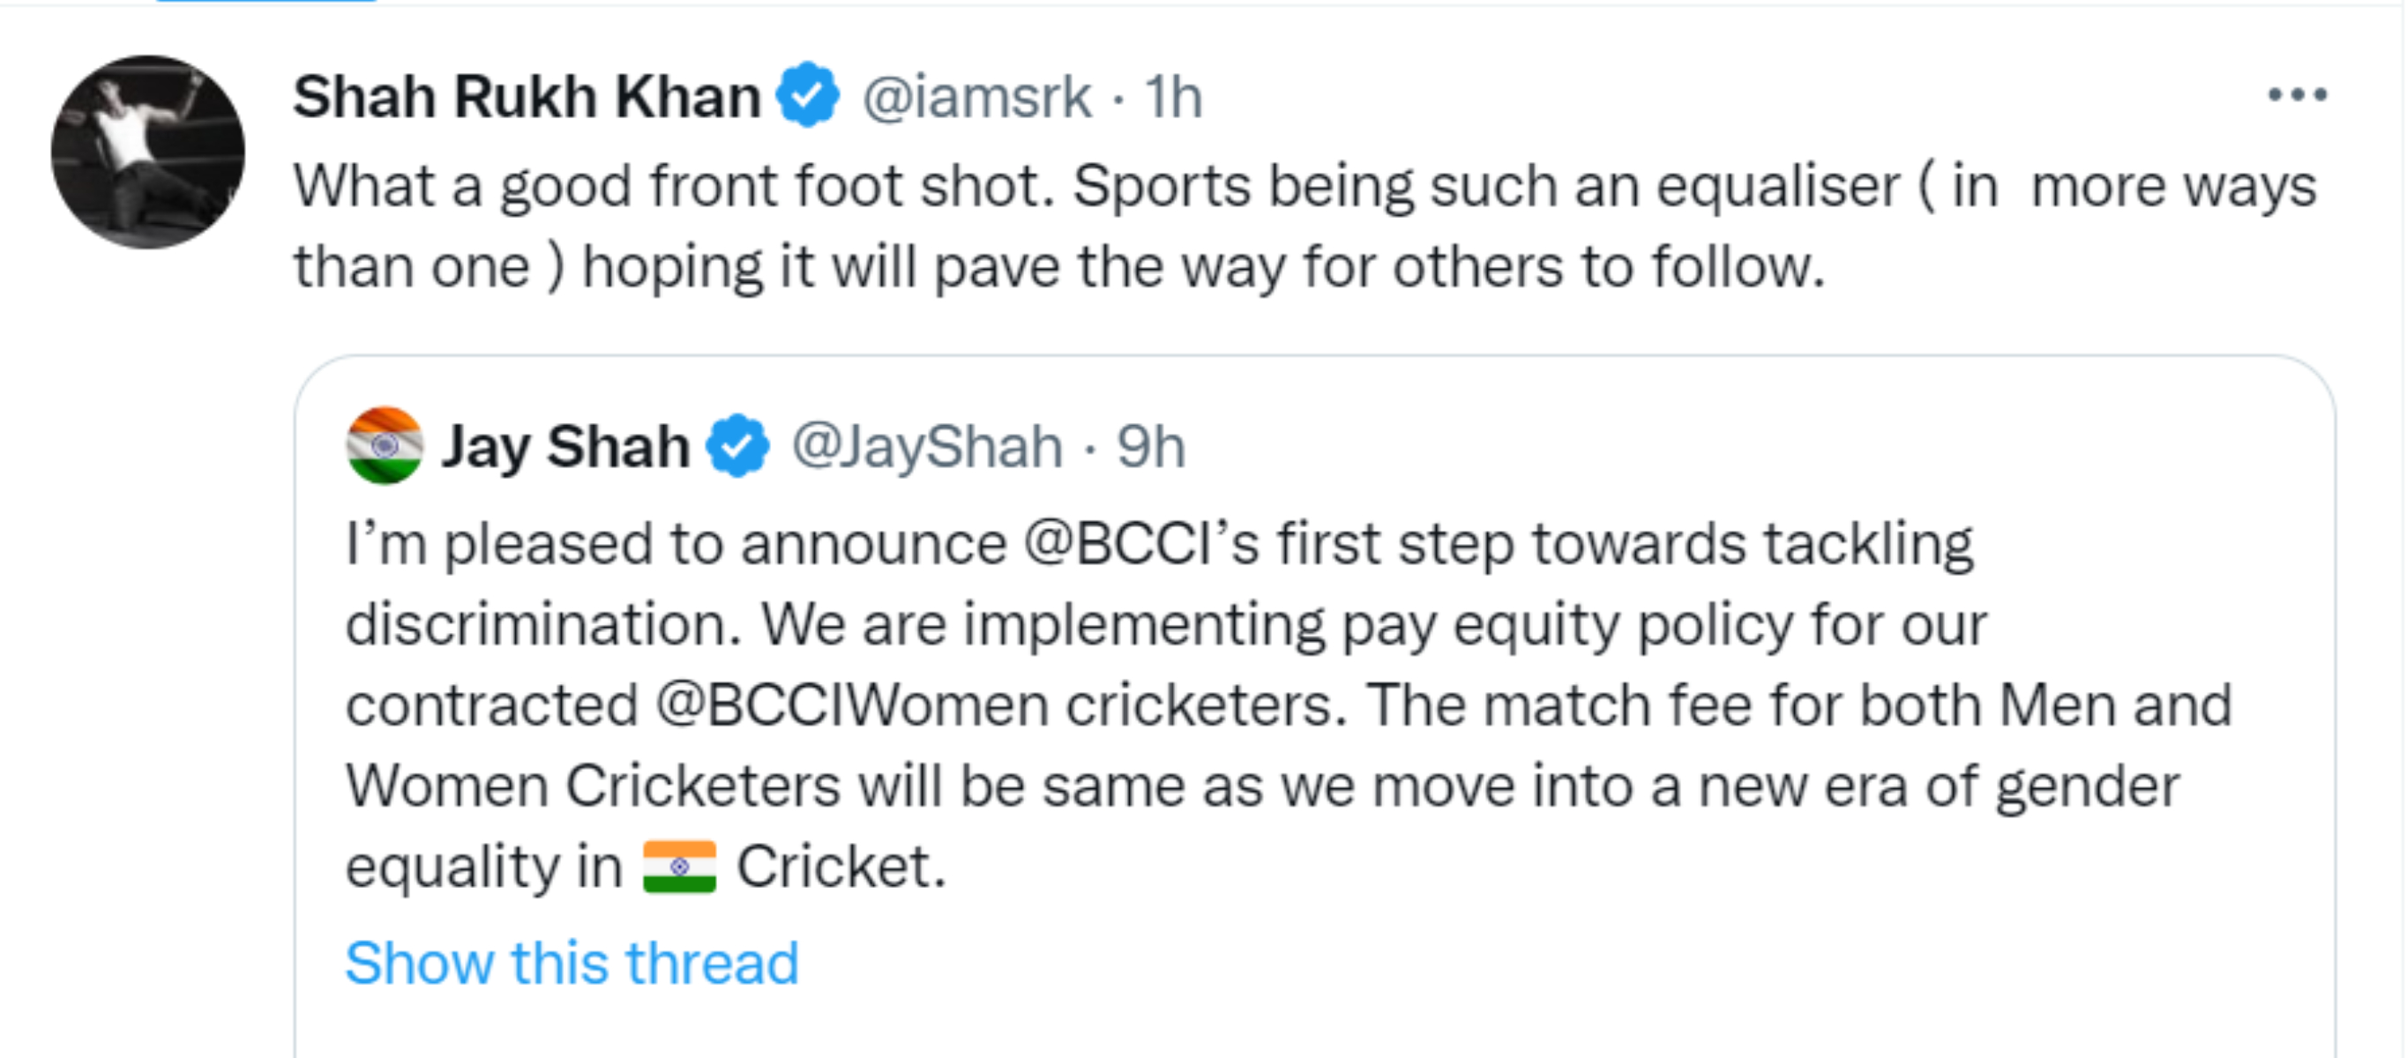The height and width of the screenshot is (1058, 2407).
Task: Click the 'What a good front foot shot' text
Action: (673, 185)
